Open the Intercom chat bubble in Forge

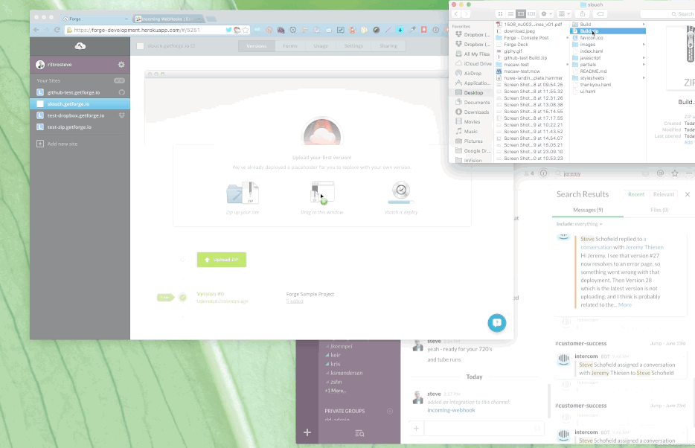pos(497,322)
